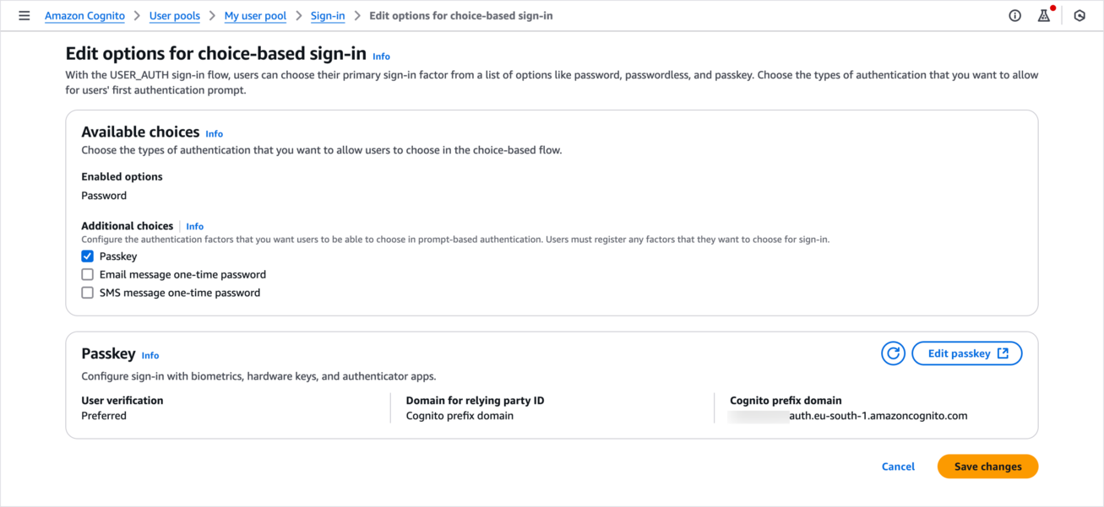Click Info next to Passkey heading

click(x=150, y=356)
